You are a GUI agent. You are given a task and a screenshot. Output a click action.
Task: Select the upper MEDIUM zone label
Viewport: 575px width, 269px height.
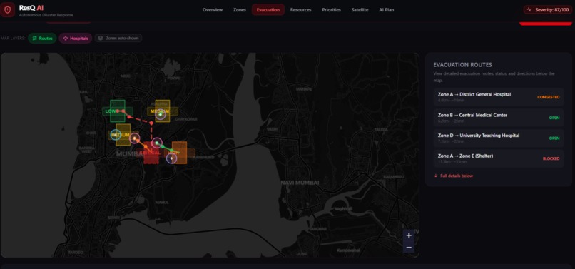(x=160, y=111)
